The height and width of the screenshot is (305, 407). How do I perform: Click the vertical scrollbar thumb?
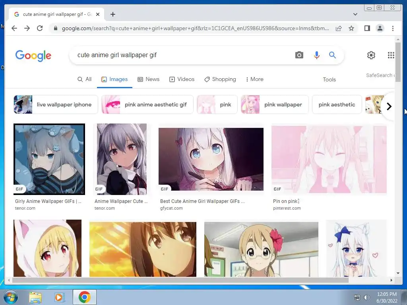pyautogui.click(x=398, y=62)
